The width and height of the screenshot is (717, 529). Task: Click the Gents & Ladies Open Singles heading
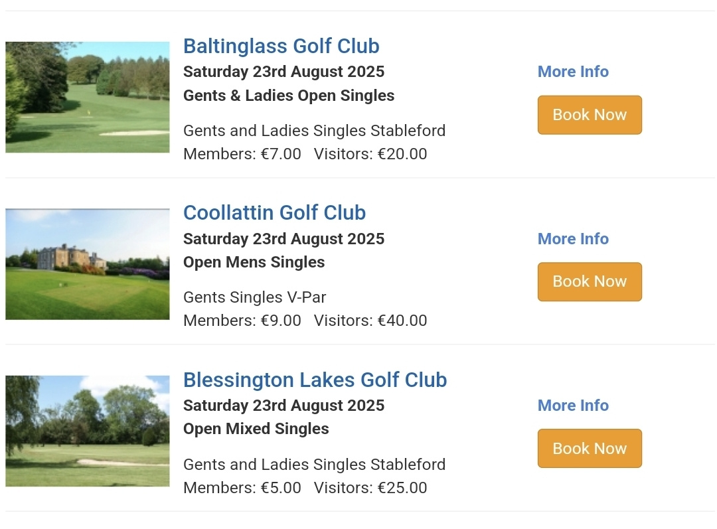(x=289, y=96)
